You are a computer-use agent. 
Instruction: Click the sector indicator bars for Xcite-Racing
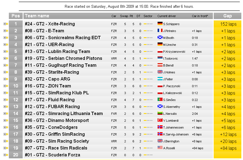(148, 24)
